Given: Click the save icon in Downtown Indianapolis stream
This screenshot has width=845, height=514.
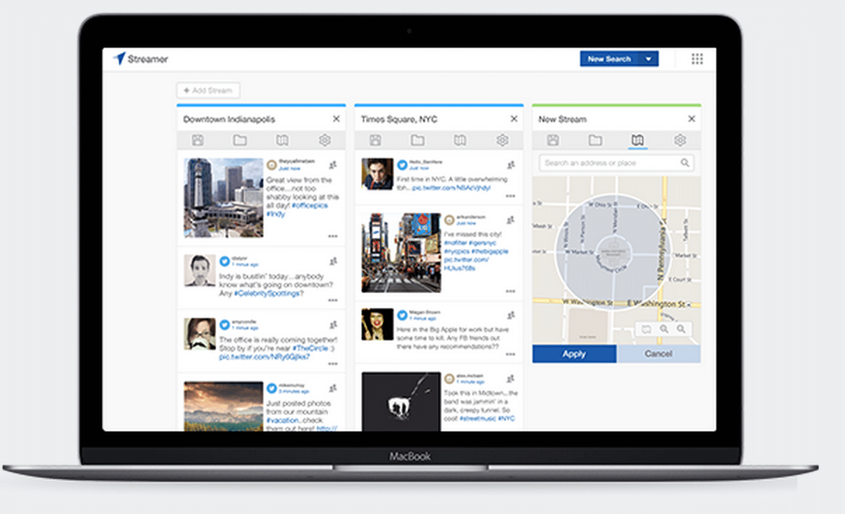Looking at the screenshot, I should [x=198, y=140].
